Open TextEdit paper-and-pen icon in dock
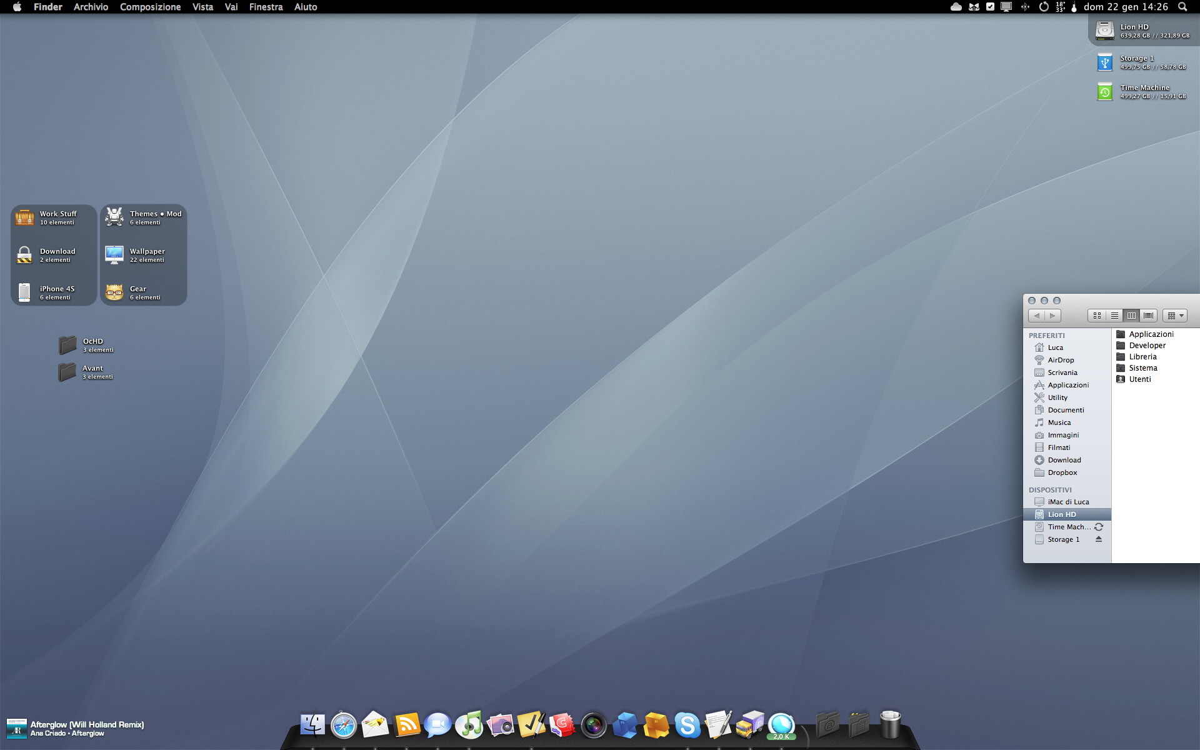Screen dimensions: 1200x750 tap(719, 725)
